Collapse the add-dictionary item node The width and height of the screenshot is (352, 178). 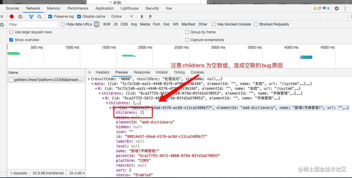(110, 108)
